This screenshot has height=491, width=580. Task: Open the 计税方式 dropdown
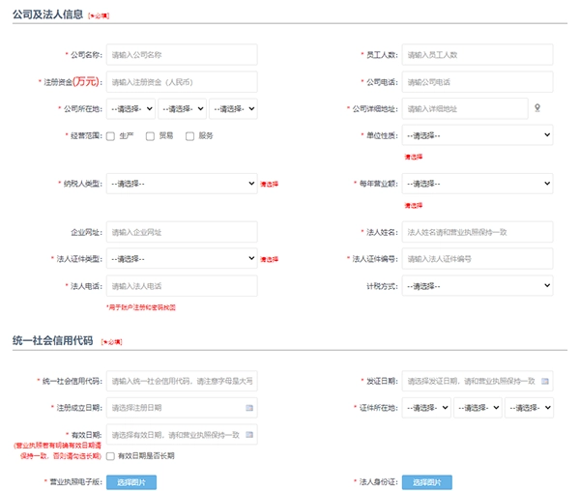point(477,286)
